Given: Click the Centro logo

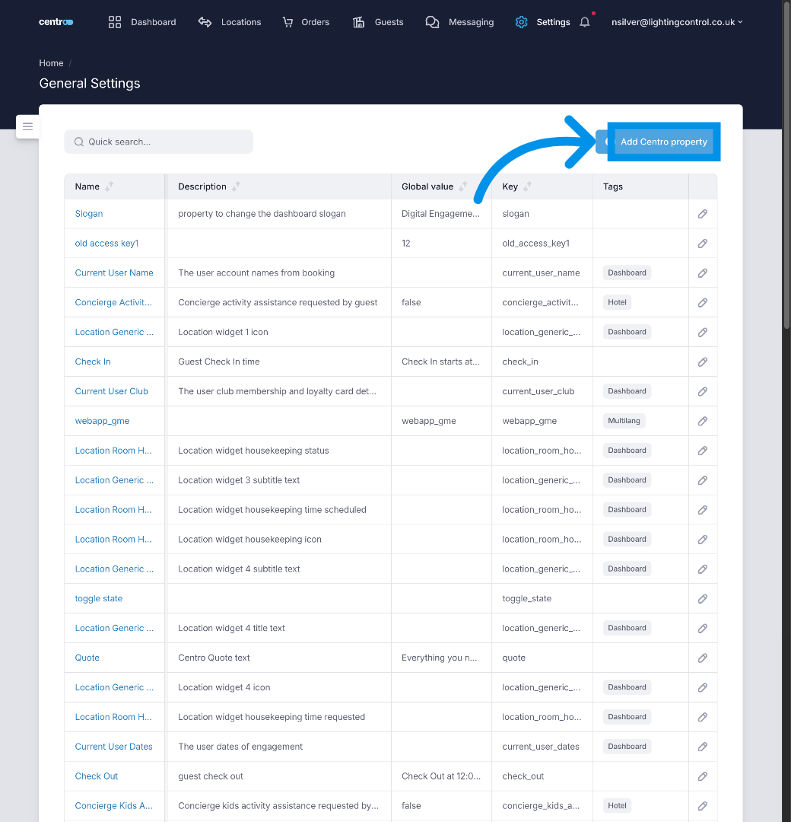Looking at the screenshot, I should click(x=56, y=22).
